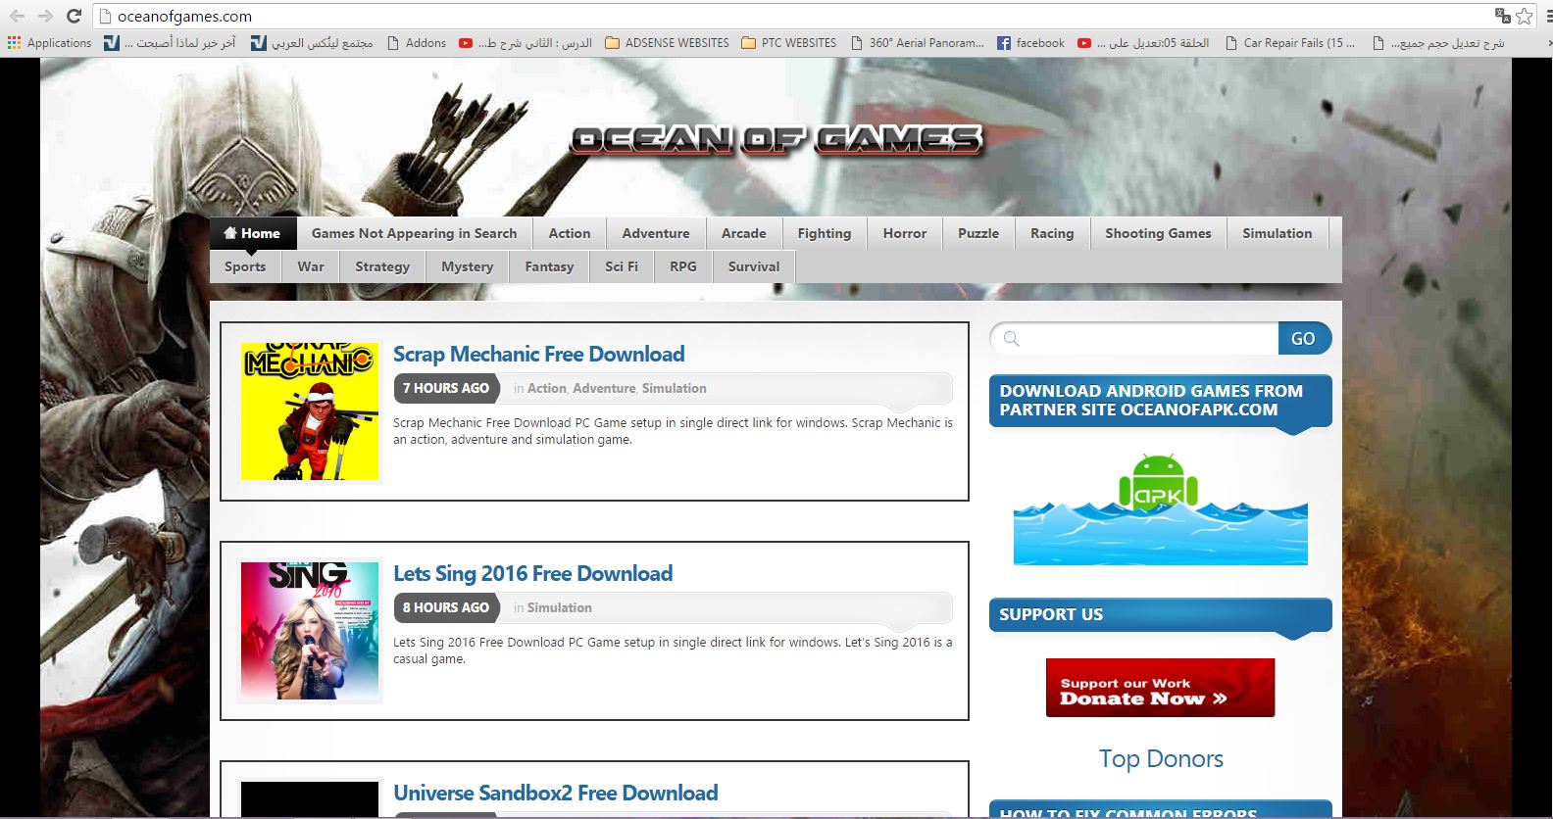Click Adventure tag under Scrap Mechanic

point(604,388)
